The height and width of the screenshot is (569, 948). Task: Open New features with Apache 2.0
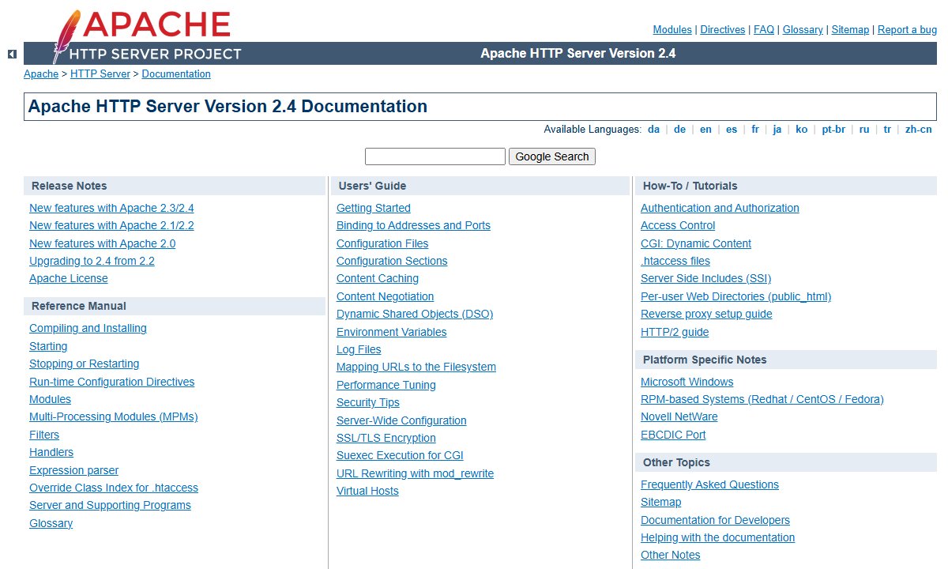coord(103,244)
